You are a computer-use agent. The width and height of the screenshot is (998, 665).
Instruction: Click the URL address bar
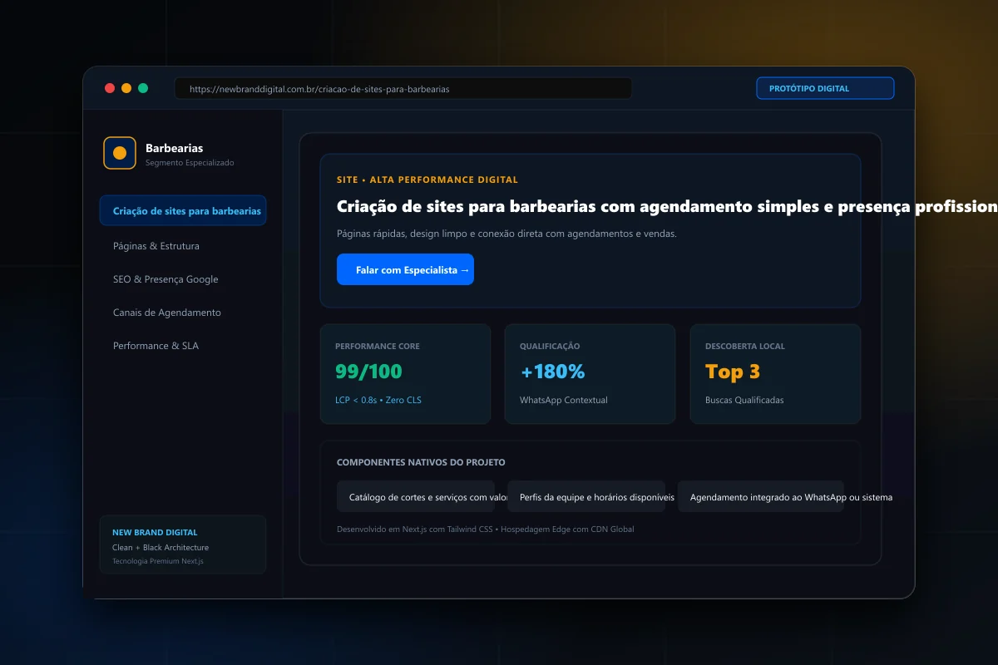click(x=403, y=88)
